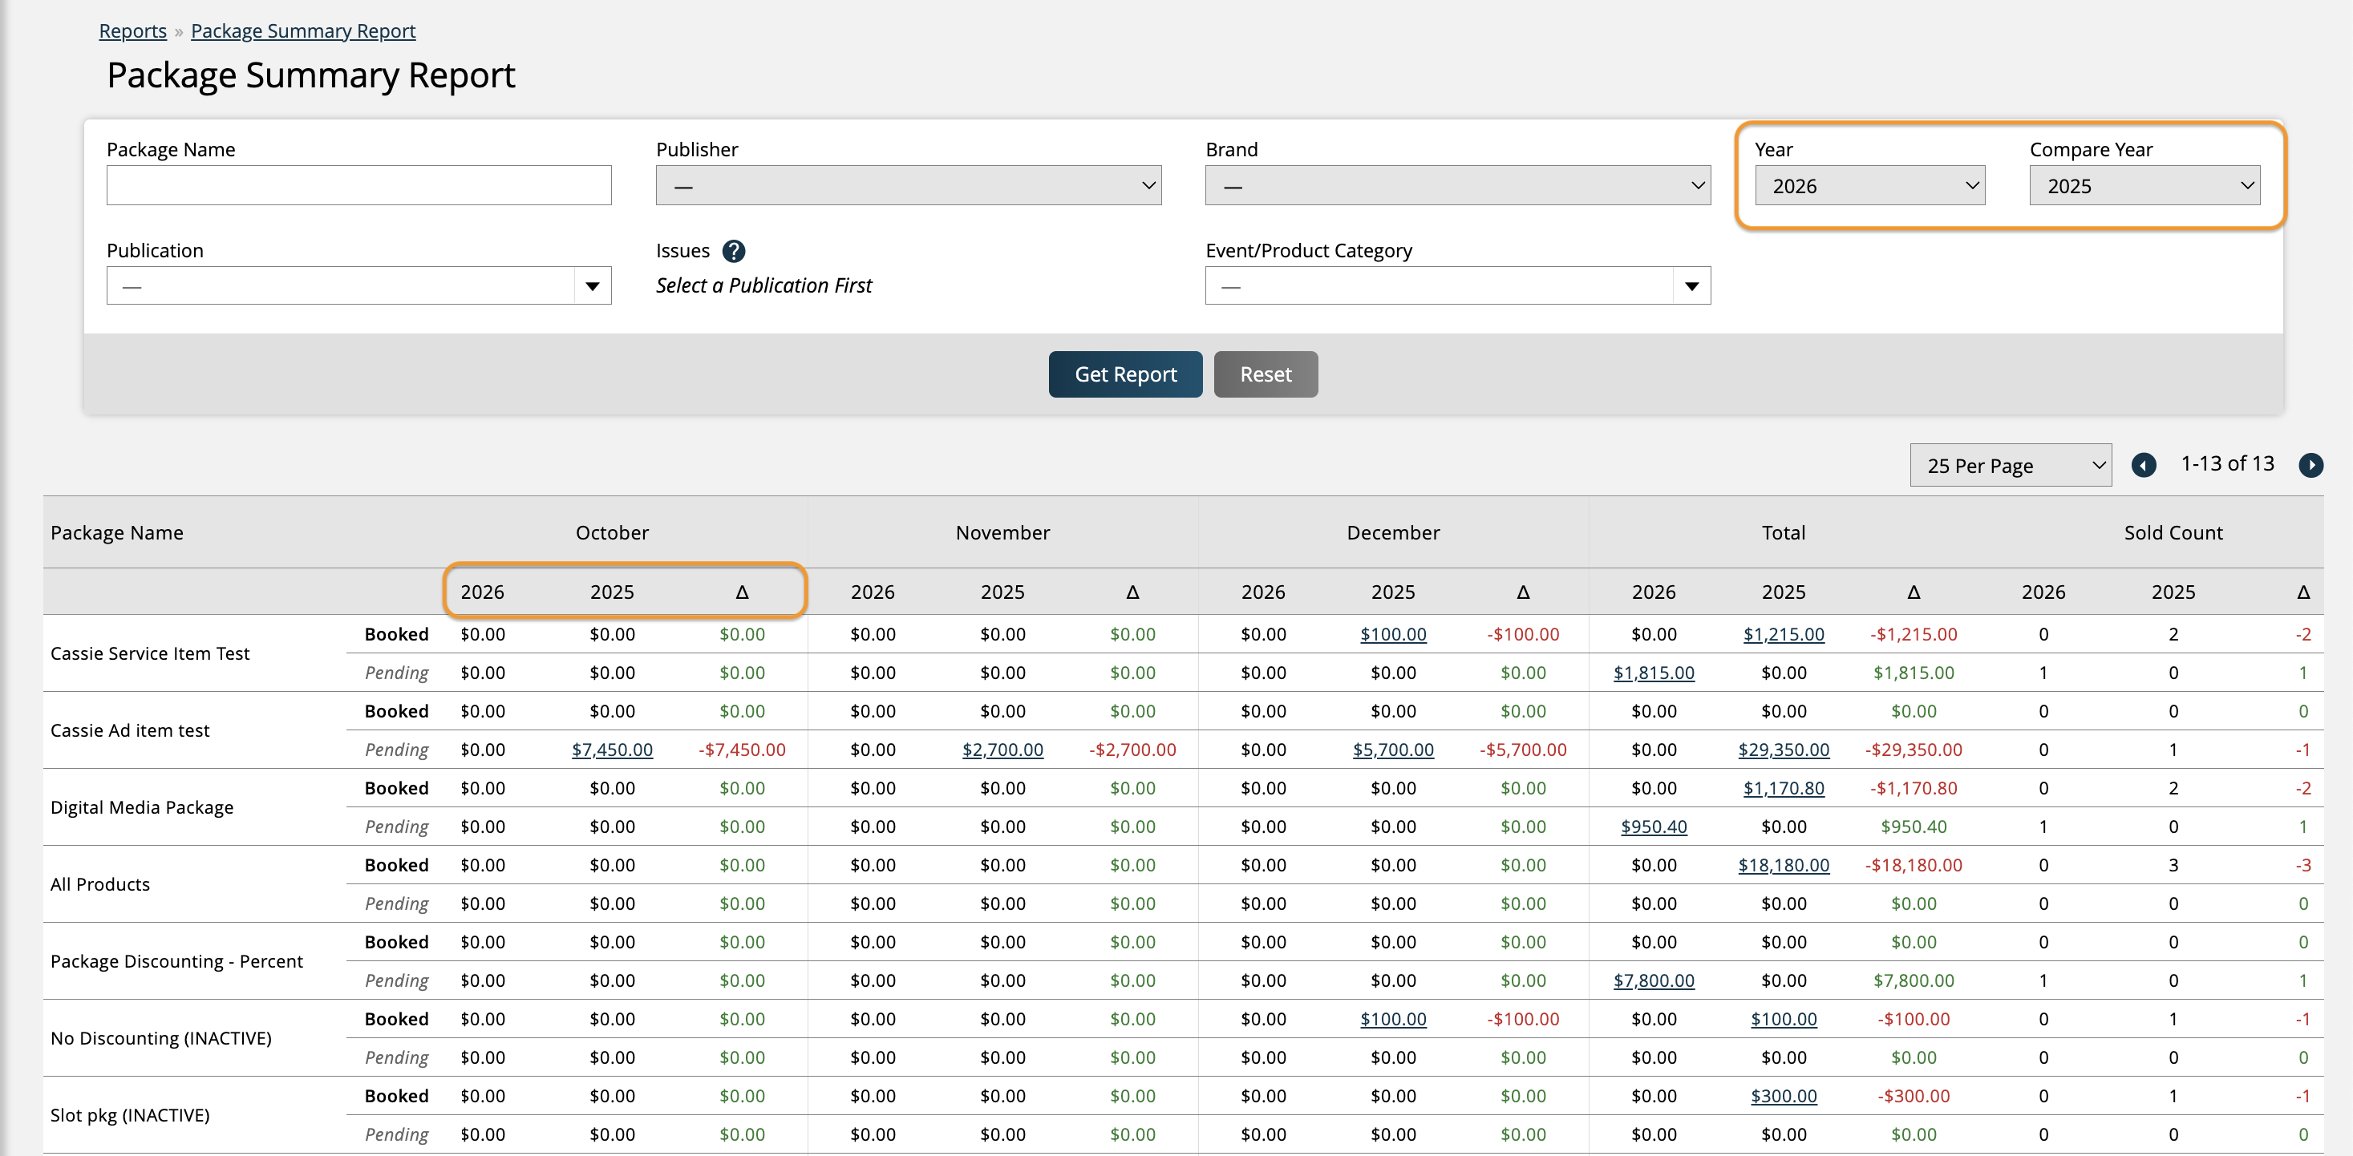Click the Reports breadcrumb link

pyautogui.click(x=132, y=31)
